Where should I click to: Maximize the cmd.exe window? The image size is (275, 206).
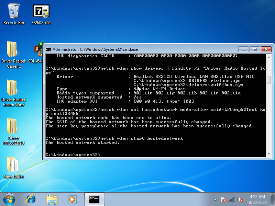pos(255,49)
